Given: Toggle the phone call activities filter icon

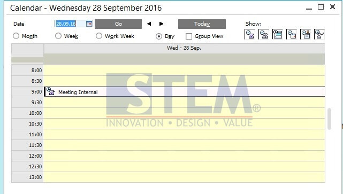Looking at the screenshot, I should pyautogui.click(x=250, y=34).
